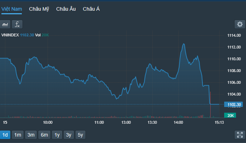Open the chart type selector icon
This screenshot has height=143, width=246.
pos(5,24)
